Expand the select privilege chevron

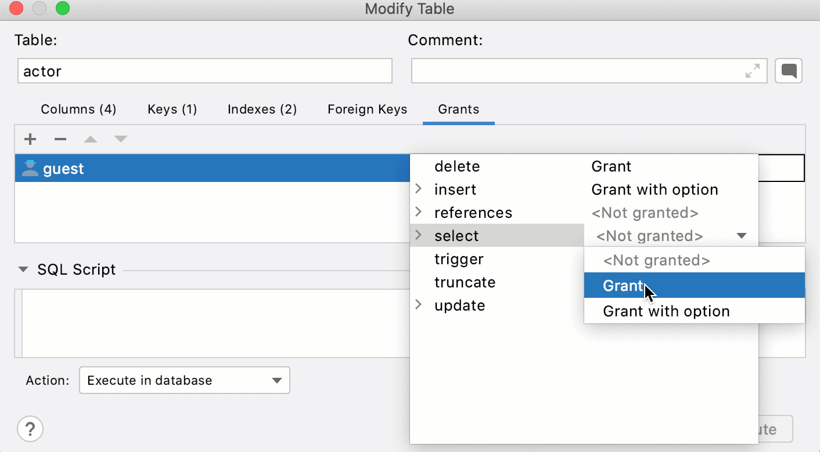(x=418, y=235)
